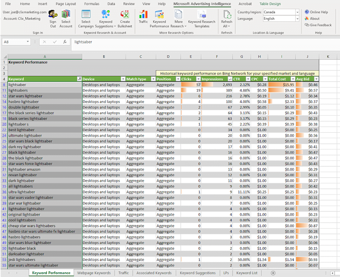Click the Insert Function fx icon

click(x=65, y=42)
